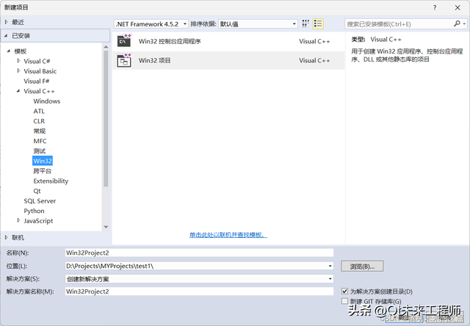Expand the Visual Basic node arrow
The image size is (470, 326).
click(18, 70)
